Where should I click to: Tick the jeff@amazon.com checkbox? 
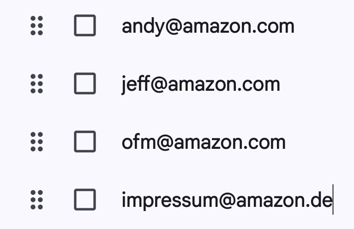click(85, 84)
